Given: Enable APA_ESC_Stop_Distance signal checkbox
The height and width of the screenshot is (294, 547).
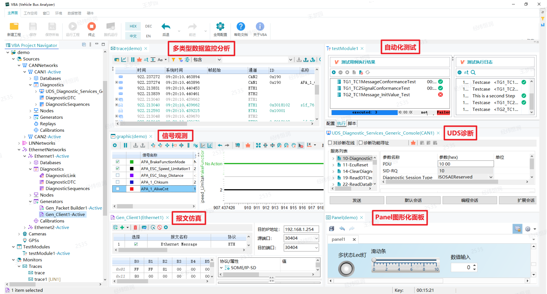Looking at the screenshot, I should 118,175.
